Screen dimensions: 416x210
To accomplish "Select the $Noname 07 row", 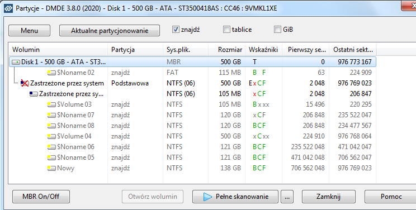I will 192,115.
